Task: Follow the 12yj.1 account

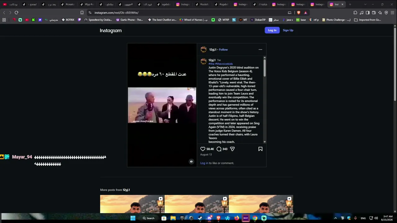Action: click(x=223, y=50)
